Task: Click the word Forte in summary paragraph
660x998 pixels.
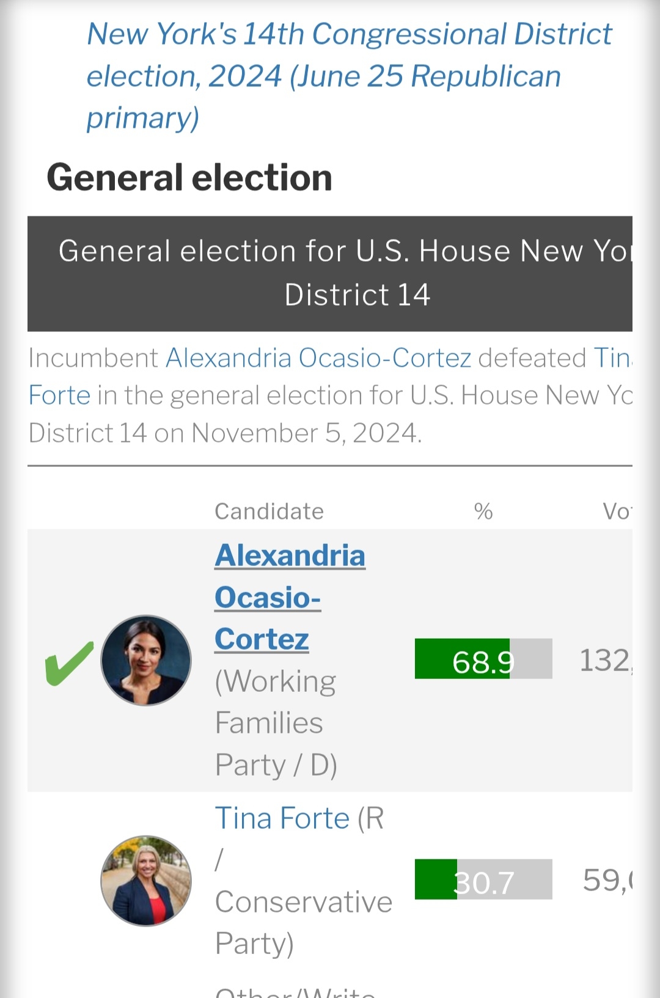Action: 59,395
